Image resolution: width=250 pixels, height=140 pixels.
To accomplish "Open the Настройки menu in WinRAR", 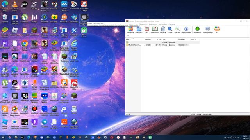I will tap(163, 24).
